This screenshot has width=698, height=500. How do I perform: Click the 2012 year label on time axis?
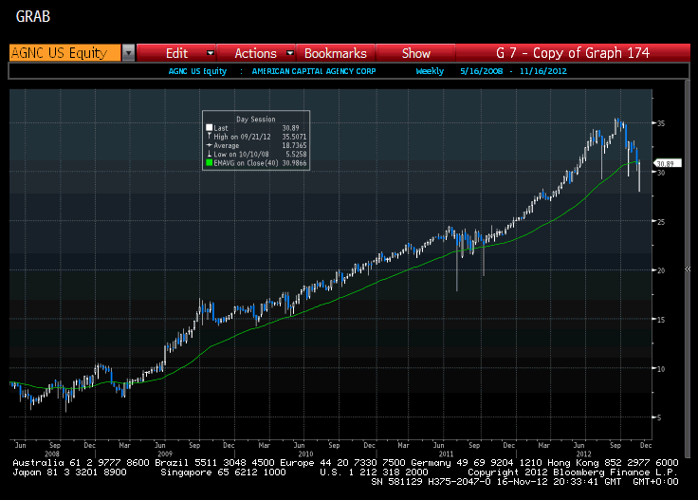pyautogui.click(x=583, y=454)
